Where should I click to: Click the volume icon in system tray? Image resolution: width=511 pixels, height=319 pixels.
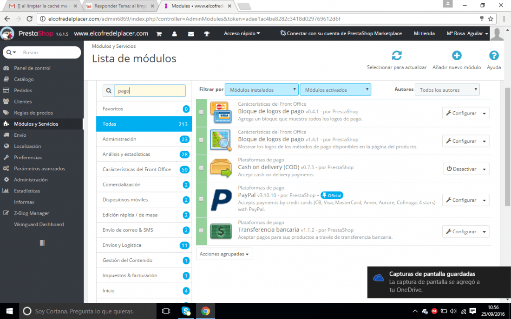(453, 311)
